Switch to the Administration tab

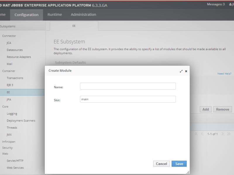(x=83, y=15)
